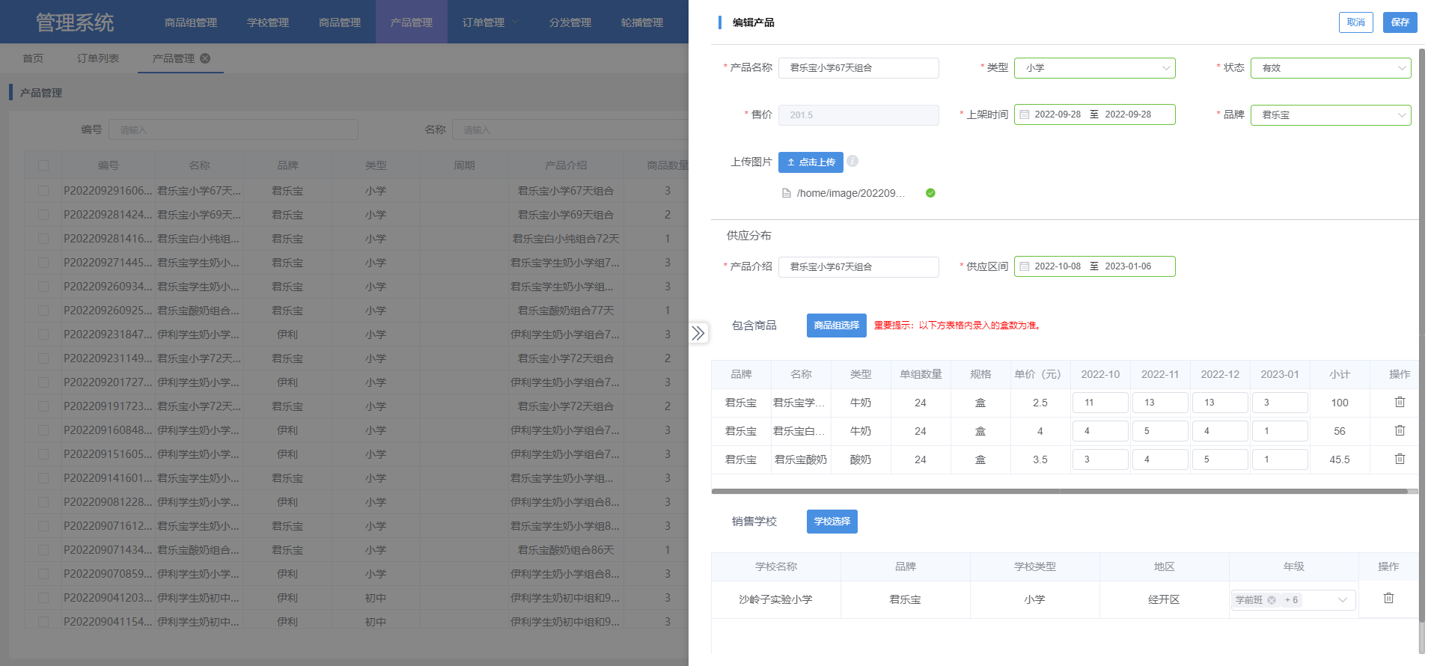The height and width of the screenshot is (666, 1437).
Task: Click the horizontal scrollbar under product table
Action: pos(1060,492)
